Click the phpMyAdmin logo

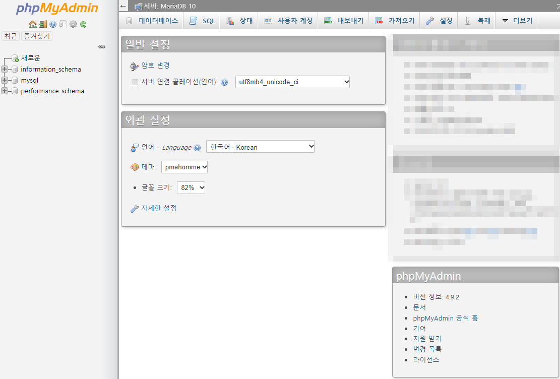point(57,8)
